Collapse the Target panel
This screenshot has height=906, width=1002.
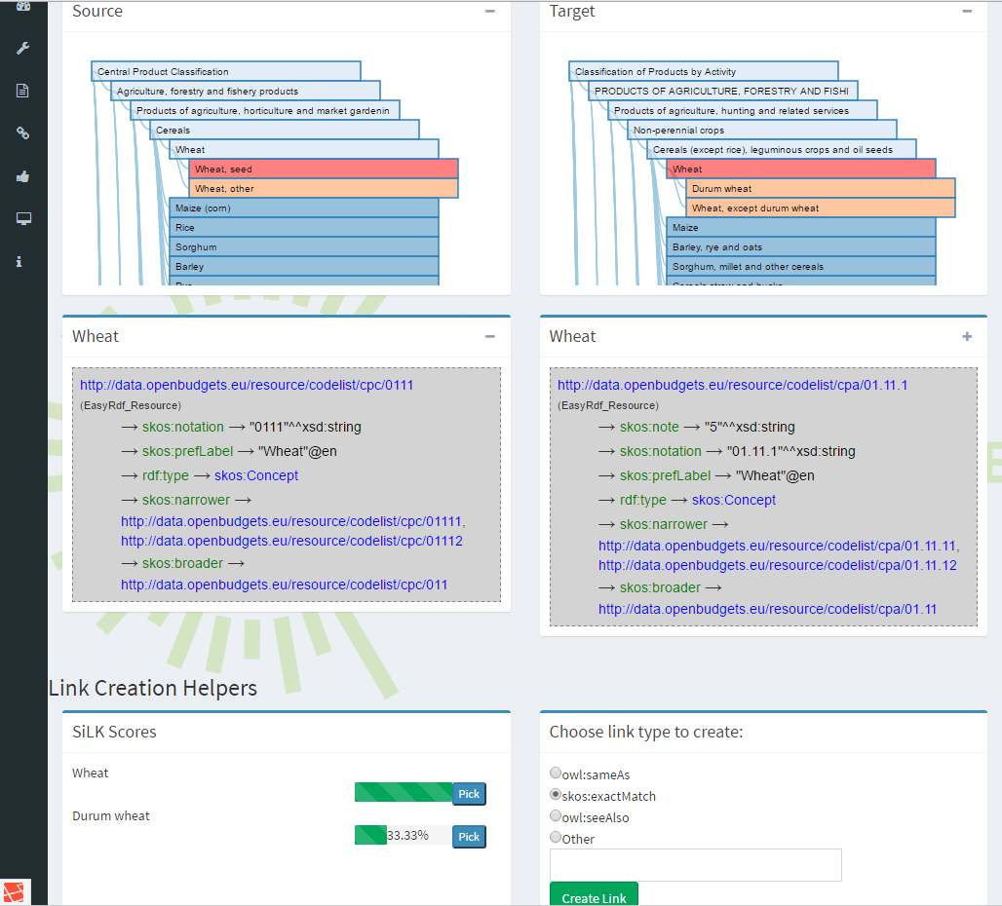click(967, 11)
